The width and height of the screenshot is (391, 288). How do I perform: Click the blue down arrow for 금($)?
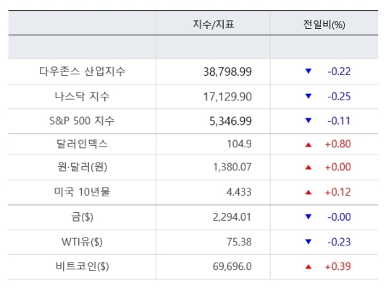coord(308,217)
